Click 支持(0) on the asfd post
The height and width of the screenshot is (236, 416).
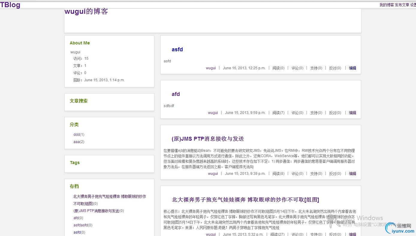(x=316, y=68)
